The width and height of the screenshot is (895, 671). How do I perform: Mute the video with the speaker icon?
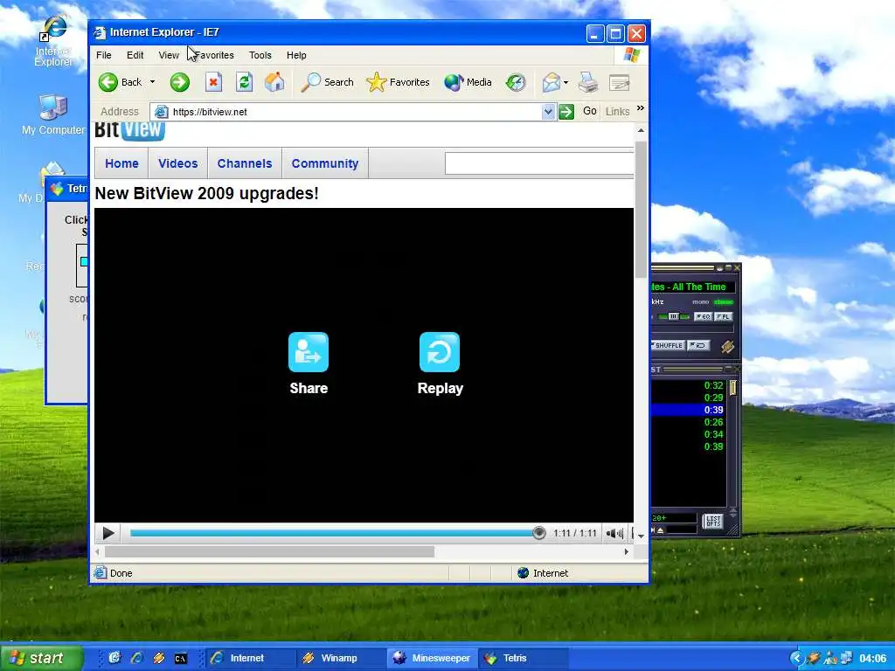tap(614, 534)
